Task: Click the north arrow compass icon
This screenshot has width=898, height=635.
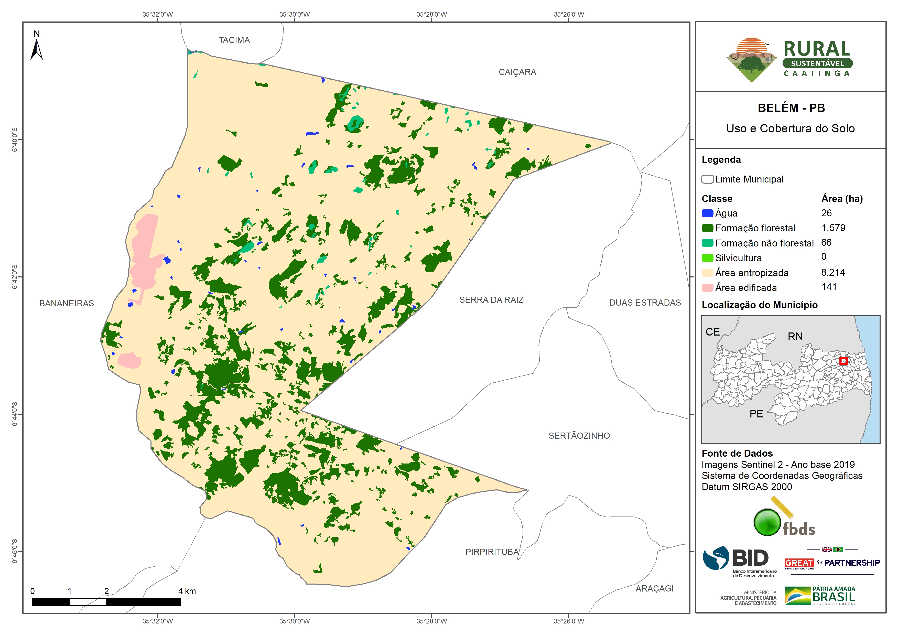Action: pos(36,49)
